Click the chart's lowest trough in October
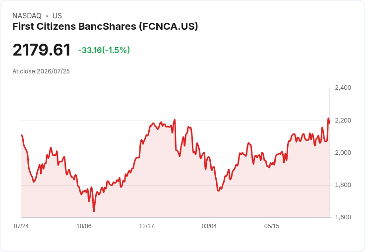This screenshot has width=365, height=252. (94, 211)
